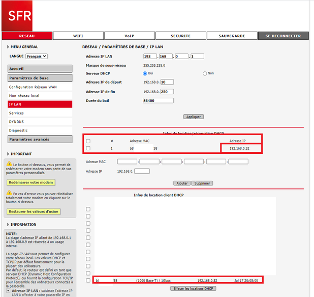The height and width of the screenshot is (297, 314).
Task: Click Ajouter to add a reservation
Action: click(x=181, y=183)
